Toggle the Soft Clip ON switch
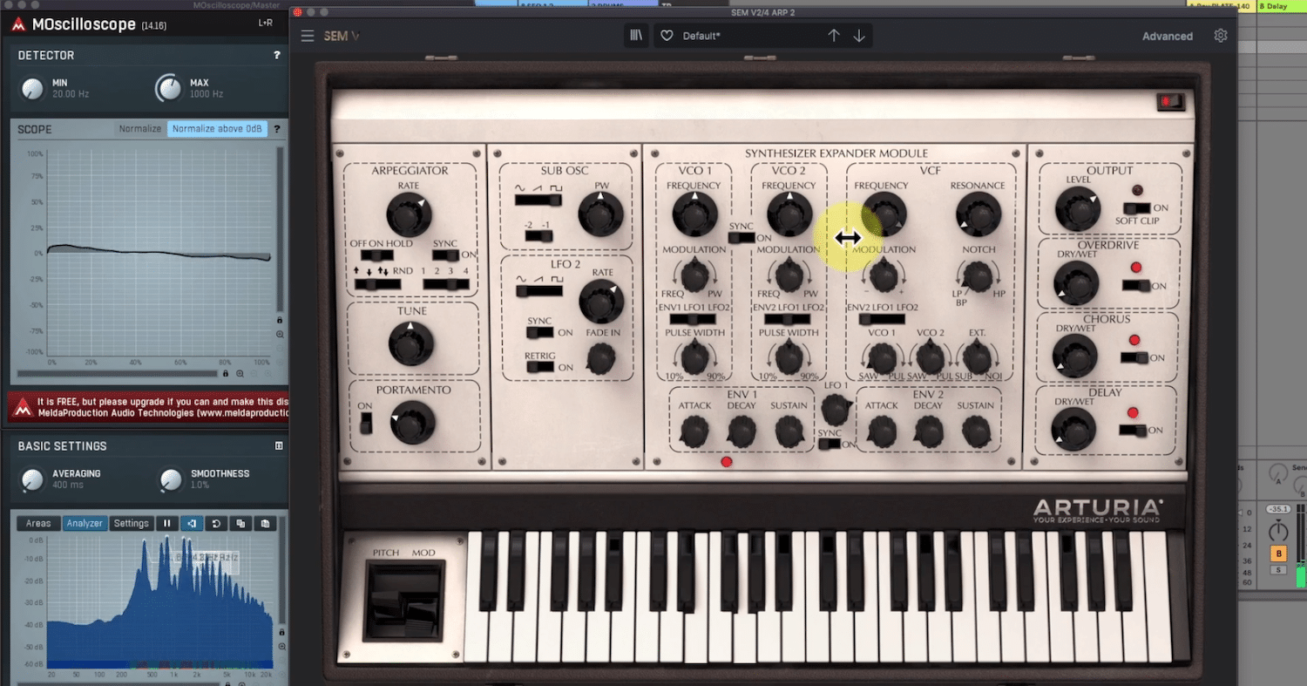The image size is (1307, 686). [x=1136, y=208]
